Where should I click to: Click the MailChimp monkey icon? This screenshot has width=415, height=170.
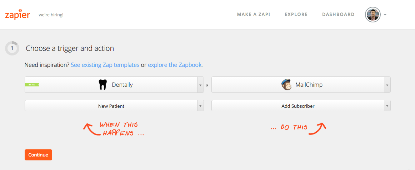286,85
